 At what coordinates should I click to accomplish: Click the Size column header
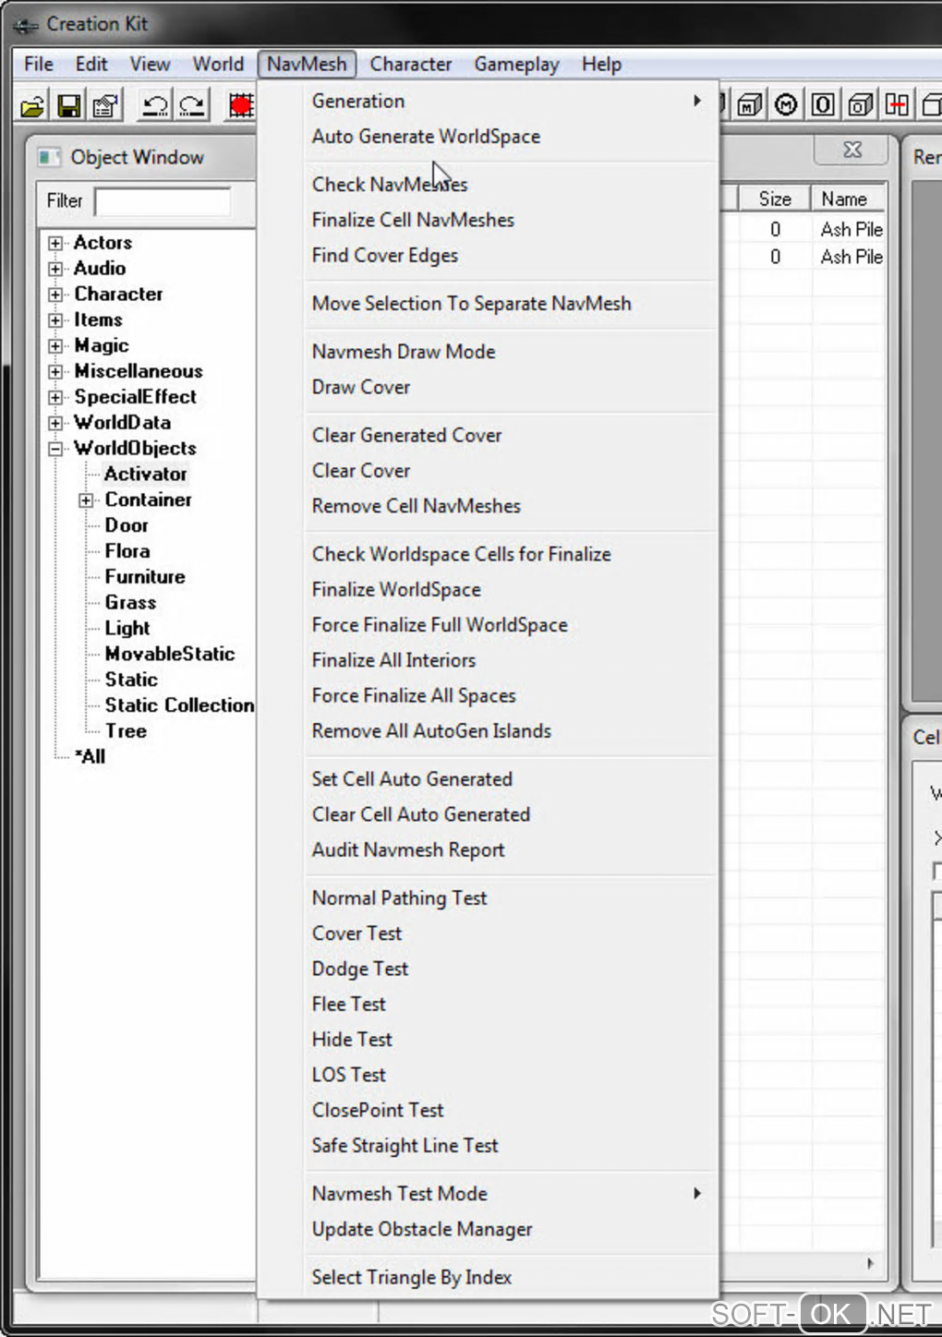(x=775, y=199)
